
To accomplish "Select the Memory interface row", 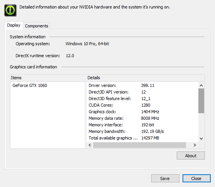I will coord(142,125).
